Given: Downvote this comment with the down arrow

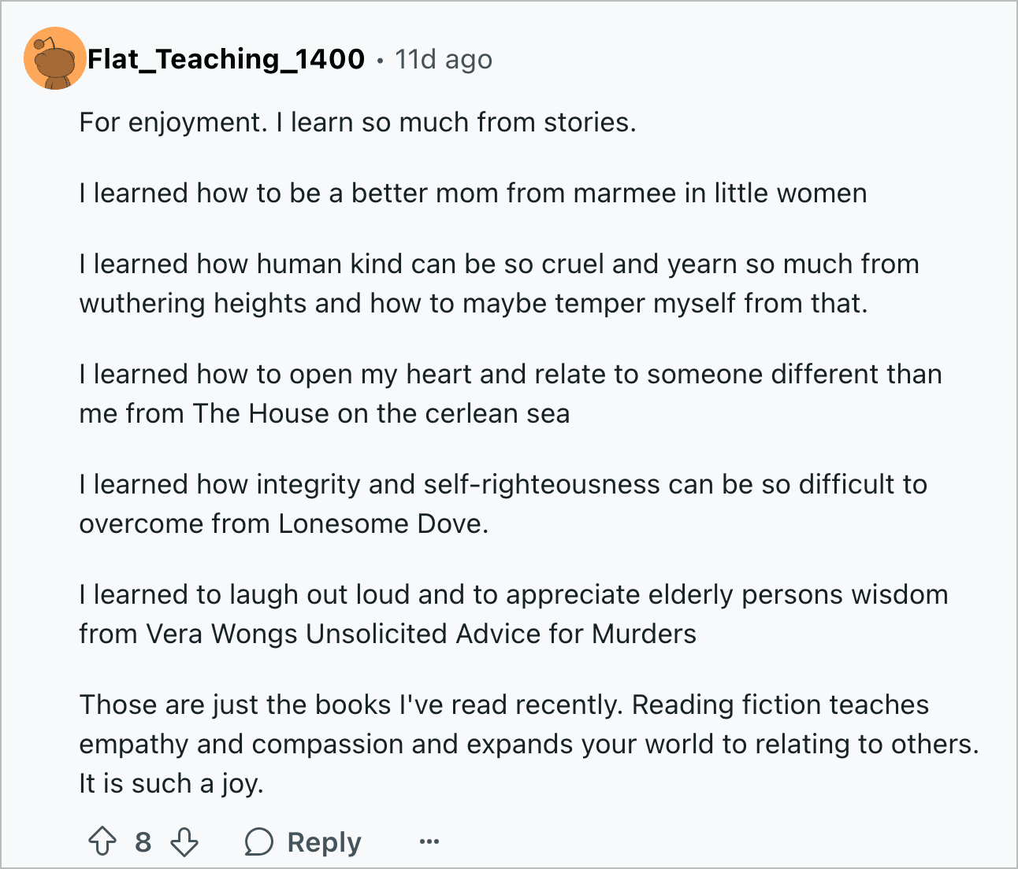Looking at the screenshot, I should 184,841.
